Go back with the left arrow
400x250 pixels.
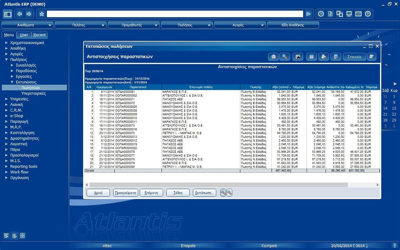[x=20, y=14]
